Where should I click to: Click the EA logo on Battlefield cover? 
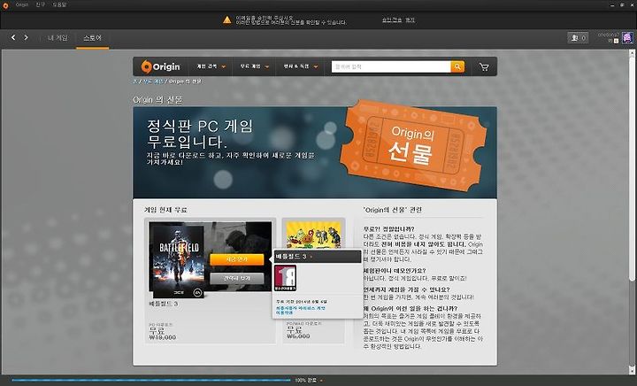point(197,292)
